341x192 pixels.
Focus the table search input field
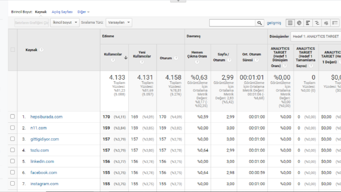tap(232, 23)
